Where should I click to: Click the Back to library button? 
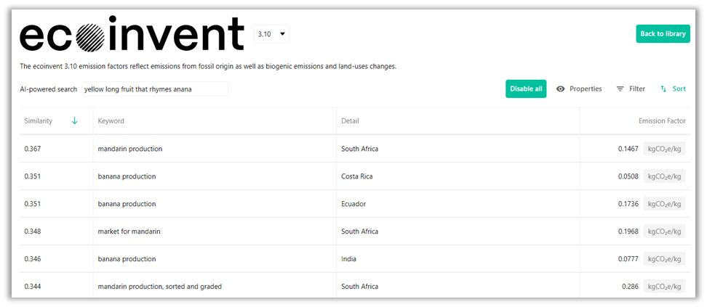click(663, 34)
